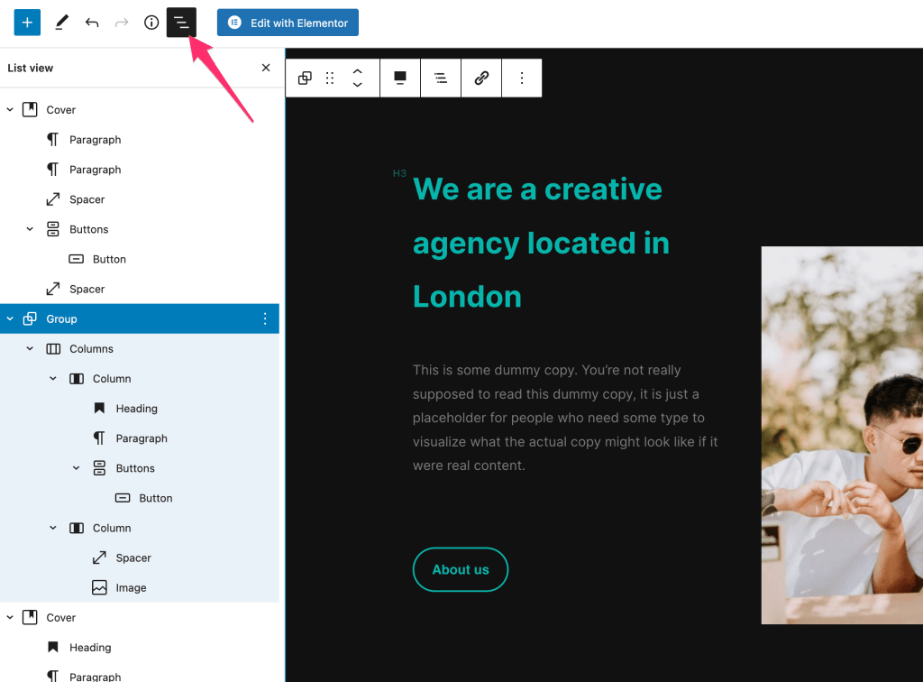Move the selected Group block up
Screen dimensions: 923x682
[x=357, y=70]
